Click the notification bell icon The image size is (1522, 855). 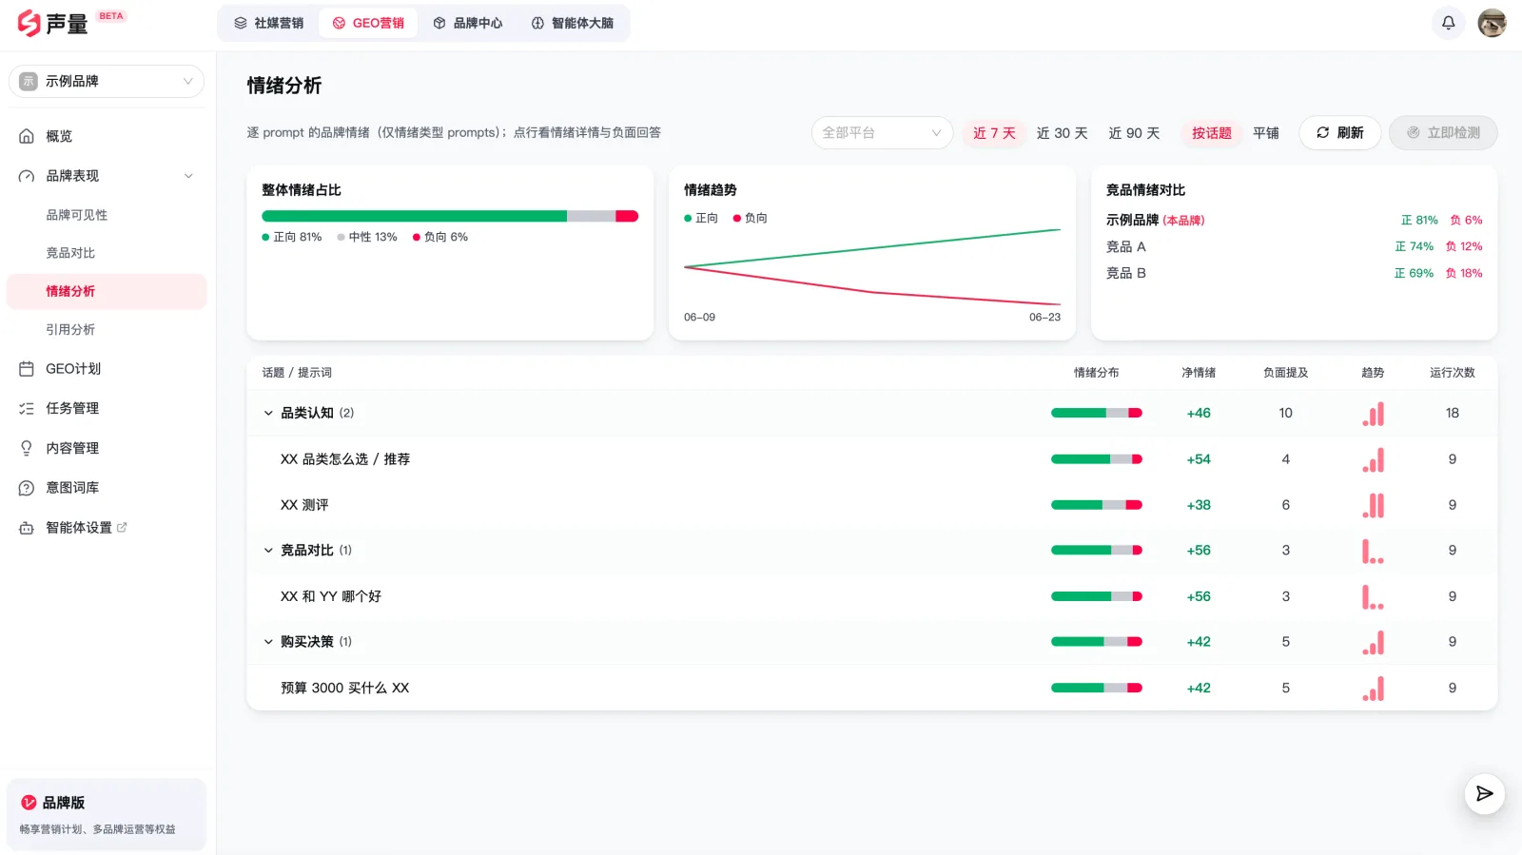point(1448,23)
